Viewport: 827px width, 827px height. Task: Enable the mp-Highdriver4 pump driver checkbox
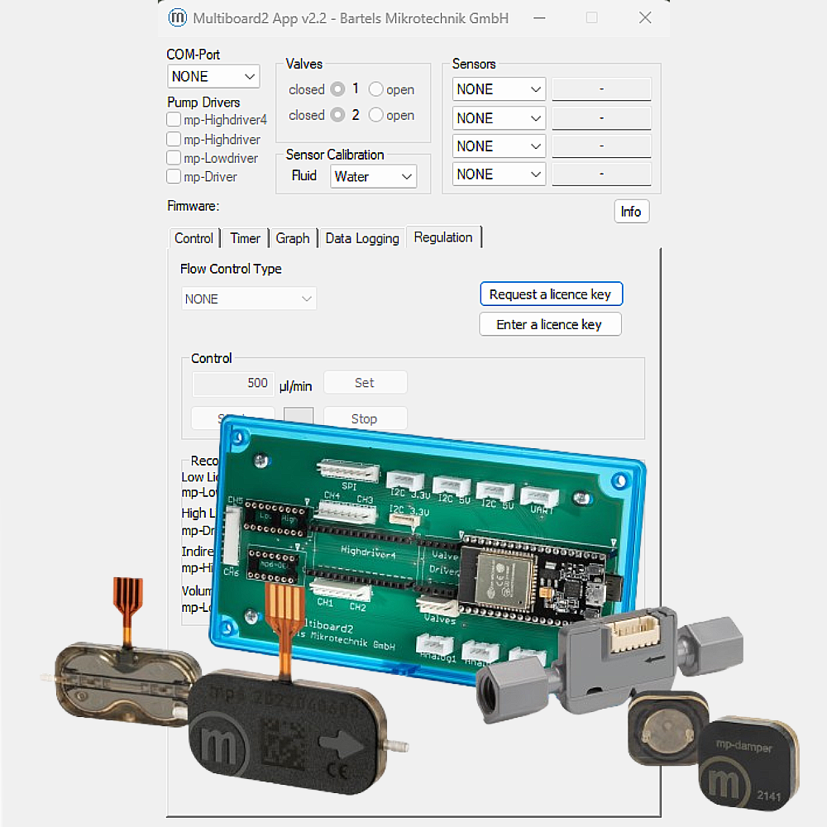tap(174, 120)
